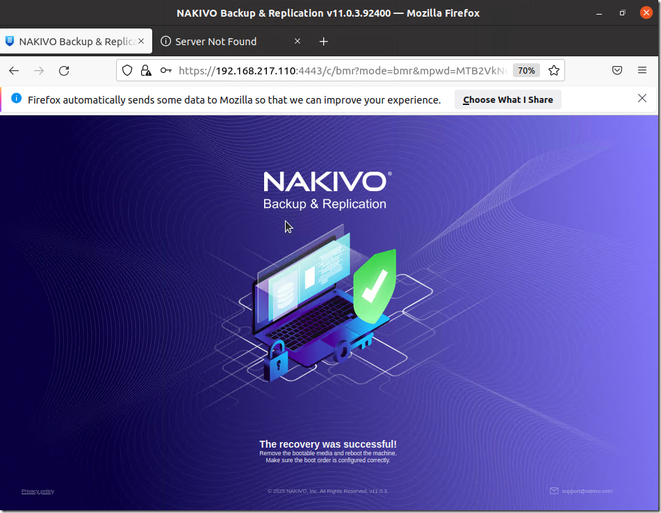Screen dimensions: 661x513
Task: Bookmark this page with the star
Action: tap(554, 70)
